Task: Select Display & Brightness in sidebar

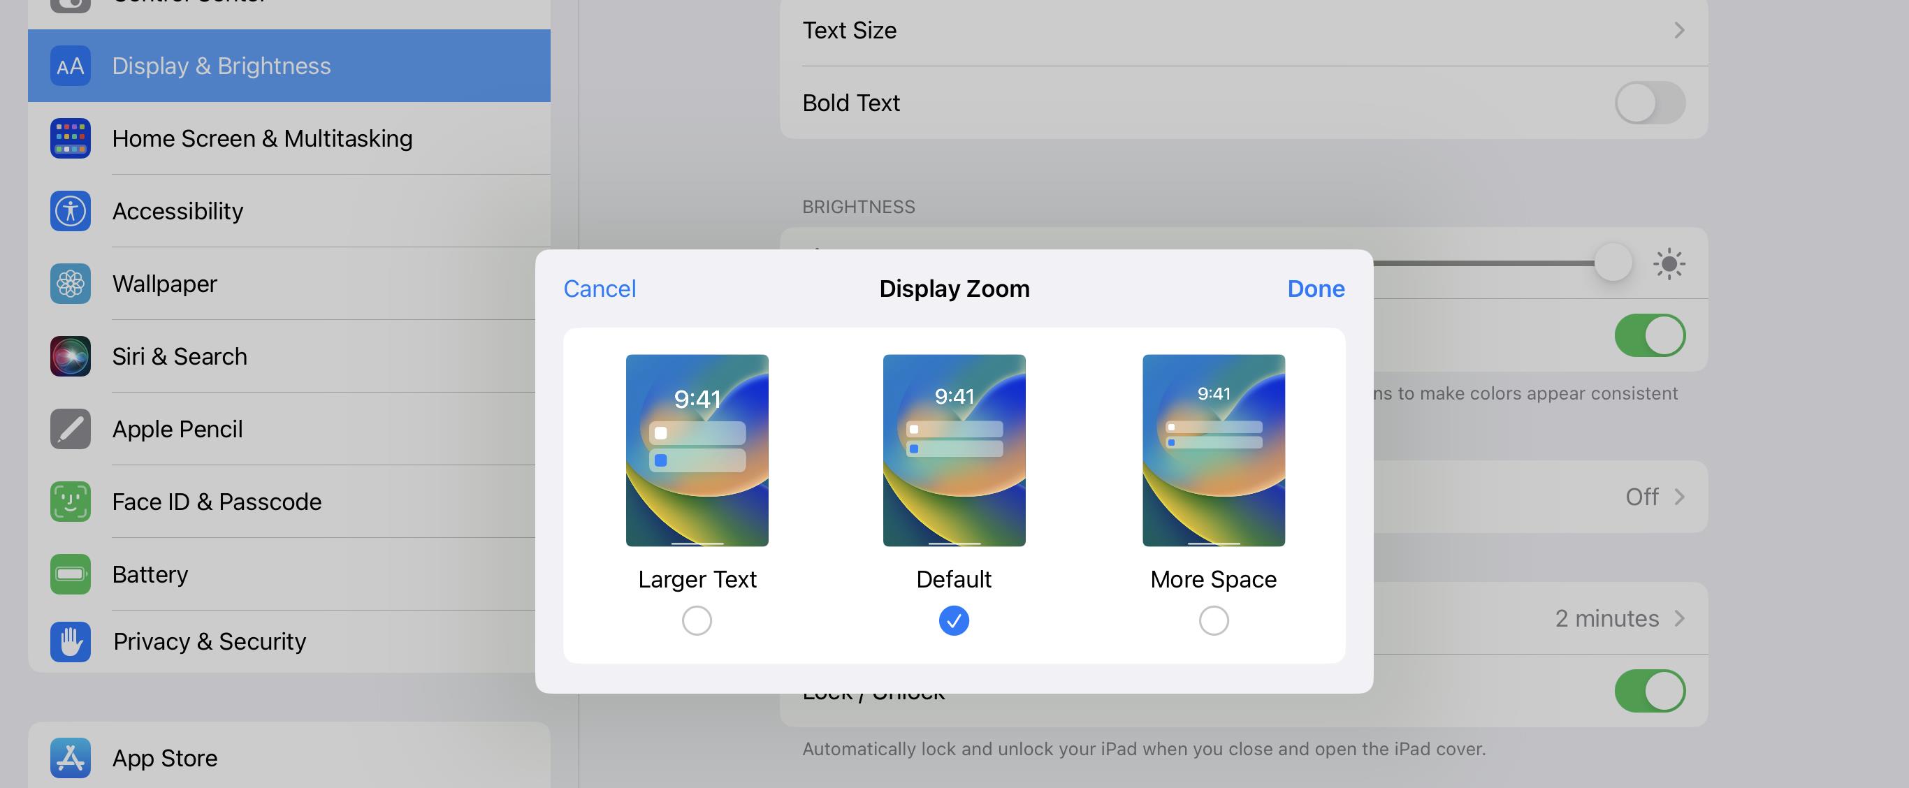Action: point(221,66)
